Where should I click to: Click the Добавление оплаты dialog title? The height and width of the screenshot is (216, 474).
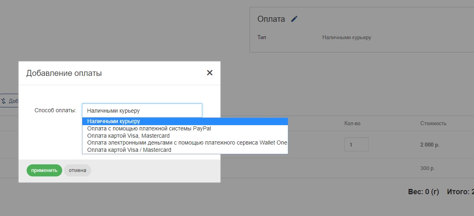pyautogui.click(x=64, y=73)
